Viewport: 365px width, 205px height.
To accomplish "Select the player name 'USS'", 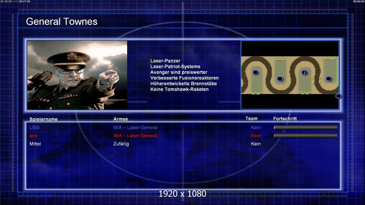I will click(35, 127).
